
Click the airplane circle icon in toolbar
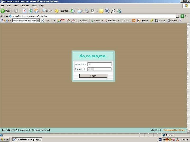click(x=107, y=11)
